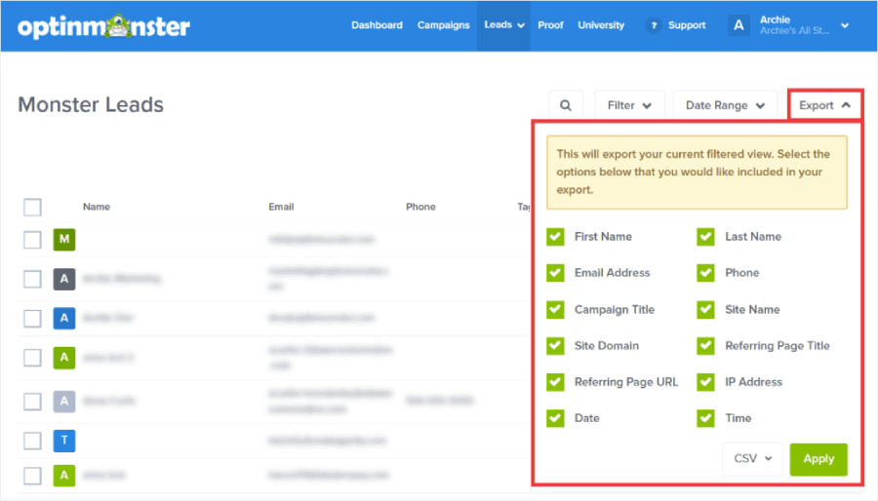Collapse the Export dropdown
This screenshot has height=501, width=878.
click(825, 105)
